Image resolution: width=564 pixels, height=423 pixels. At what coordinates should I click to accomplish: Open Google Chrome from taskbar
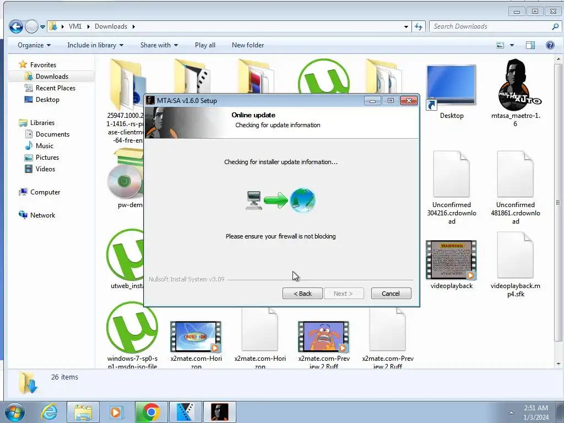151,412
